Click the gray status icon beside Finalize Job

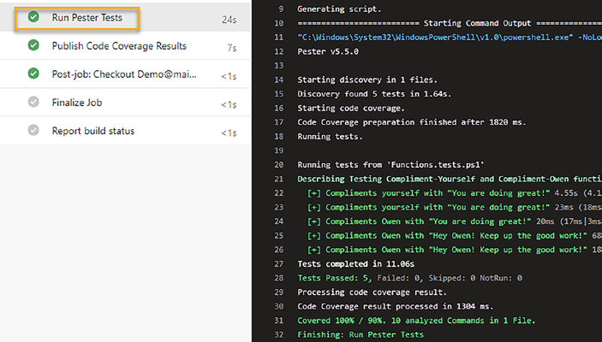(x=33, y=103)
